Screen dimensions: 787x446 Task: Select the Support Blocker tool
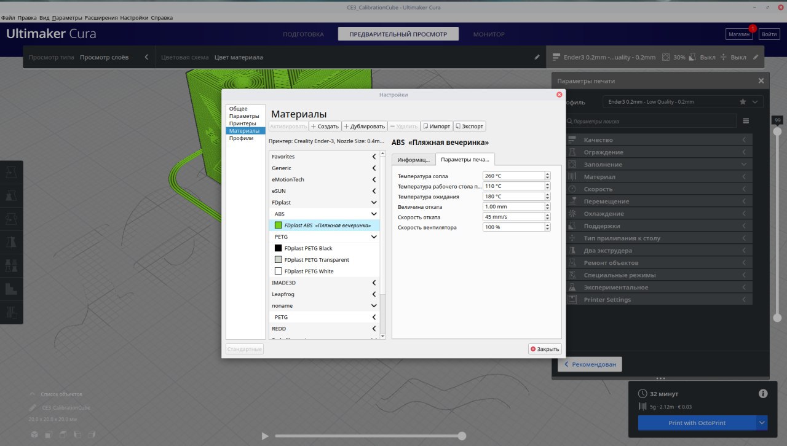pos(12,288)
